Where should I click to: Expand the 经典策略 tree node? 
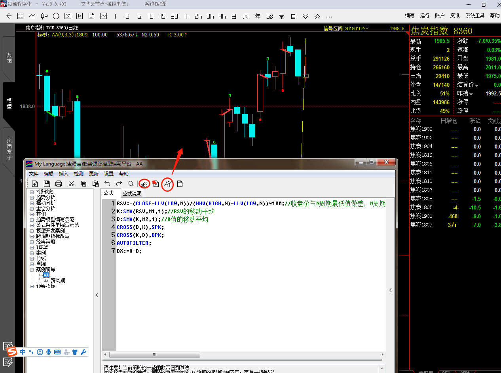point(32,242)
